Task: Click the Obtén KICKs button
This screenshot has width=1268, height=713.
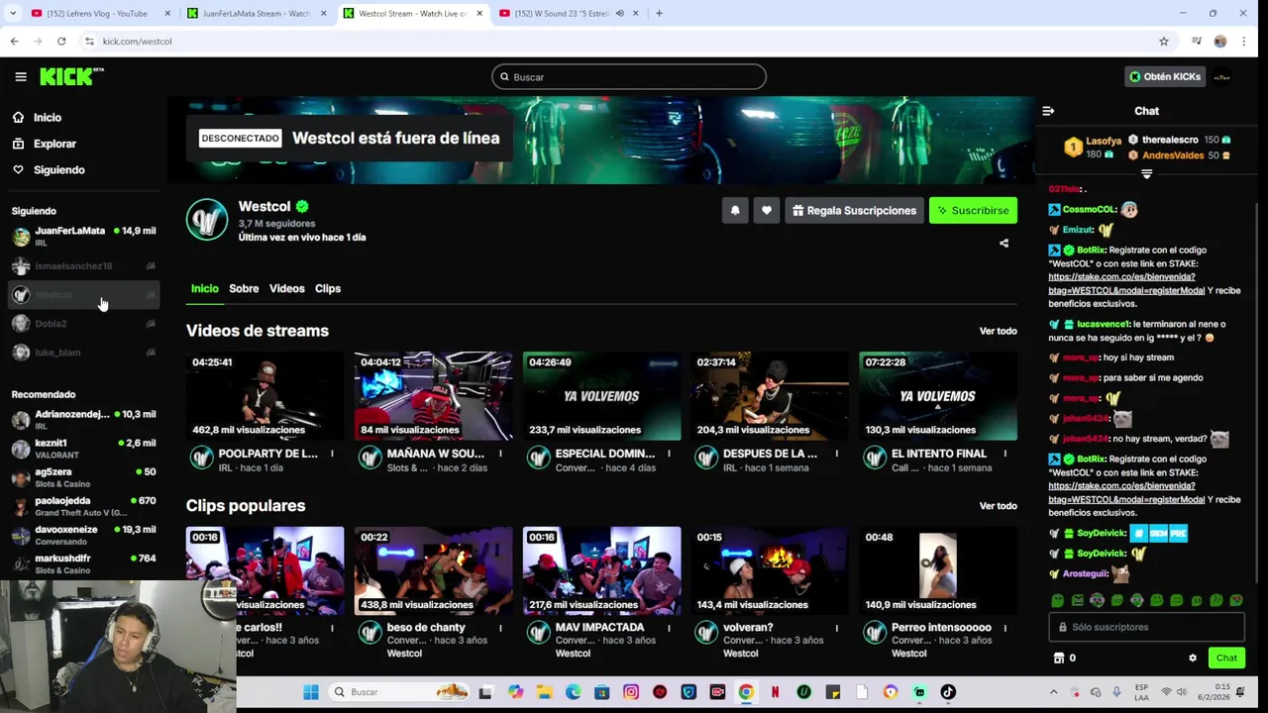Action: 1165,76
